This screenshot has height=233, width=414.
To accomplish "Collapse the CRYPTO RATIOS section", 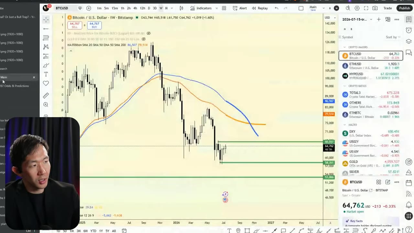I will (x=345, y=86).
